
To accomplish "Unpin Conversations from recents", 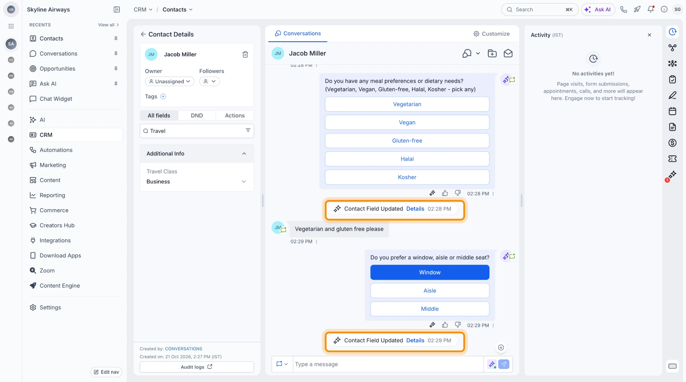I will click(x=116, y=53).
